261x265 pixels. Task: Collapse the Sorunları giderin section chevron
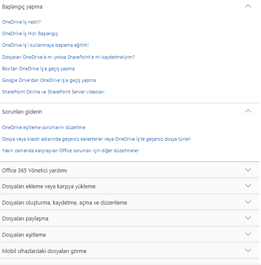248,111
